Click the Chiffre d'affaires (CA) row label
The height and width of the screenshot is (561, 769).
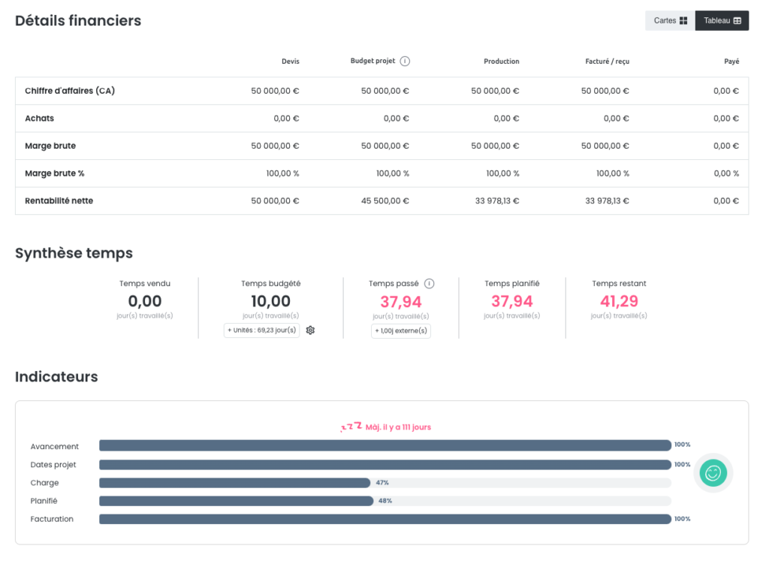70,91
